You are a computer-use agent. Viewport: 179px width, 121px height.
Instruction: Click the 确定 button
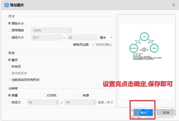click(143, 113)
